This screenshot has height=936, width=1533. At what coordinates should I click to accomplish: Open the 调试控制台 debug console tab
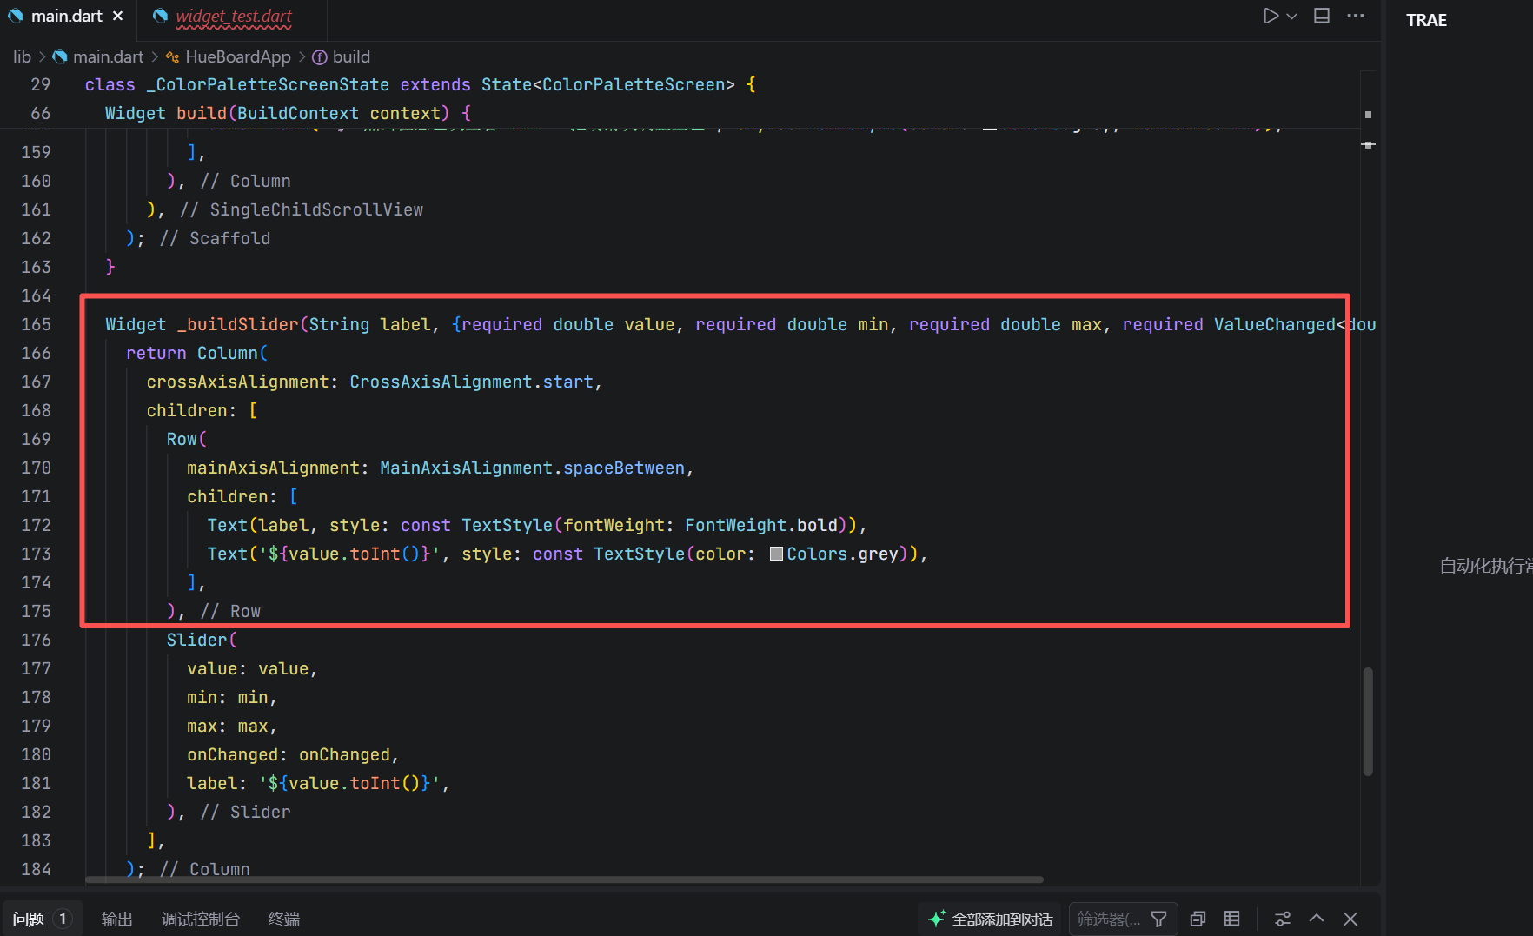[x=201, y=919]
